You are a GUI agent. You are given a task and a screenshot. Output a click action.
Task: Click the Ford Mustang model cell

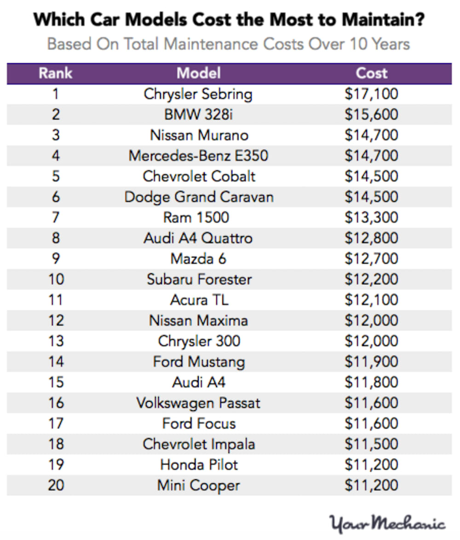(x=199, y=362)
